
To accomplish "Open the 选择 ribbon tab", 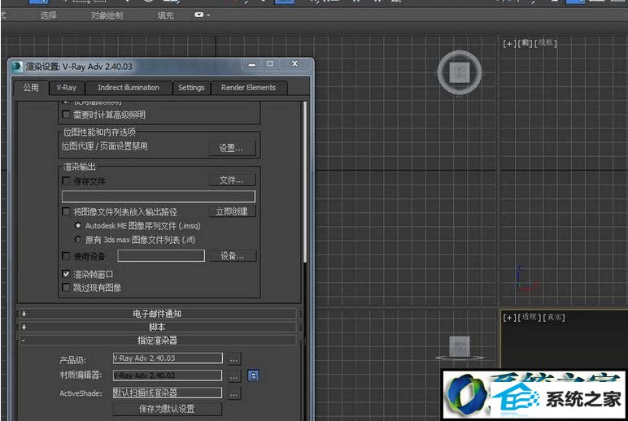I will 49,15.
